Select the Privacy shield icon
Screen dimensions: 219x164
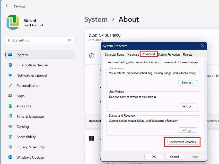[x=10, y=147]
